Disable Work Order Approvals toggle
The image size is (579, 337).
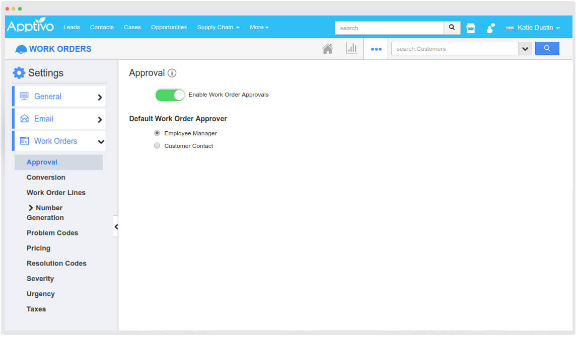(170, 95)
